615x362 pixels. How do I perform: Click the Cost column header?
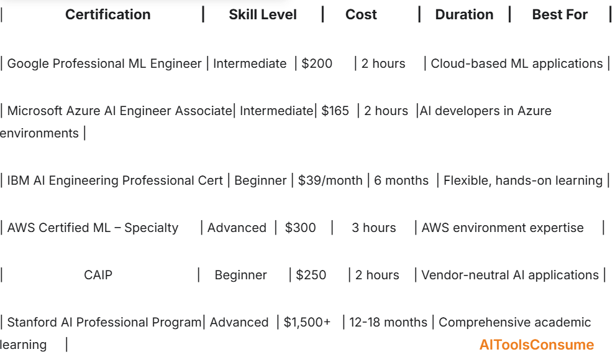[361, 14]
